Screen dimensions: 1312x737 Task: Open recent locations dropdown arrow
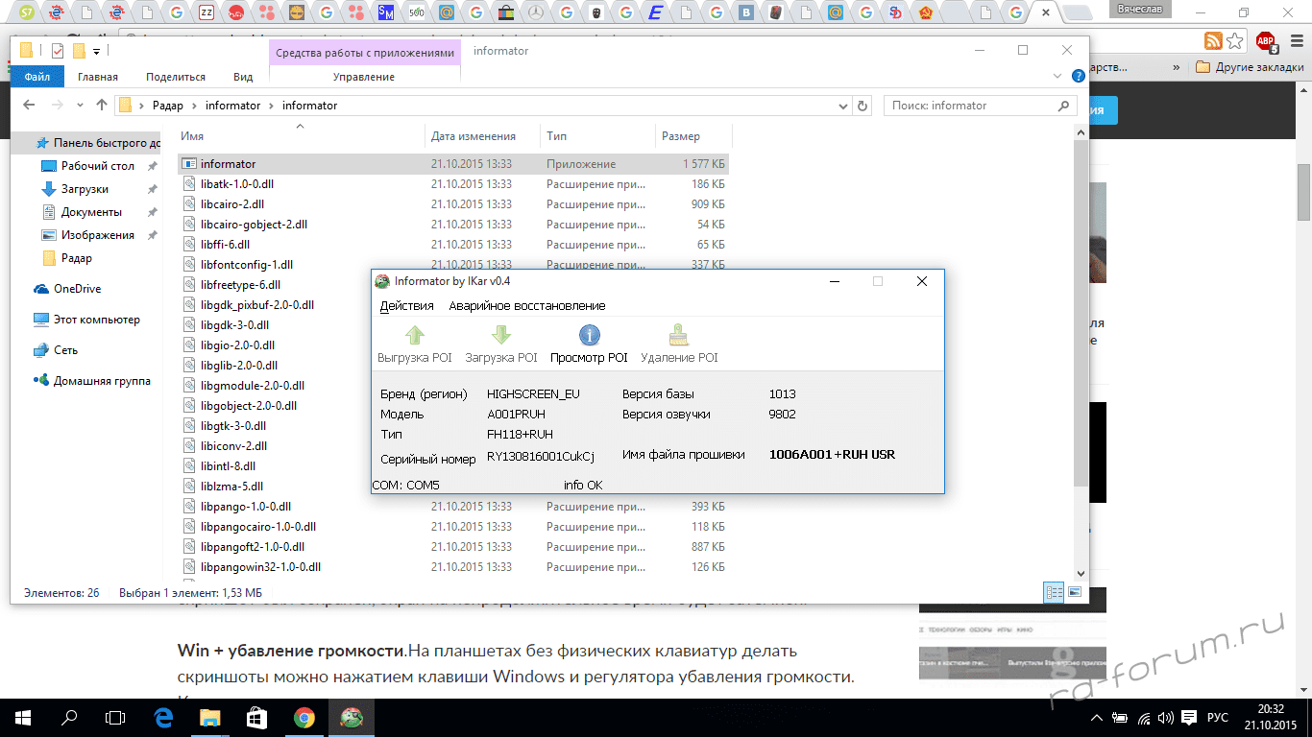81,106
